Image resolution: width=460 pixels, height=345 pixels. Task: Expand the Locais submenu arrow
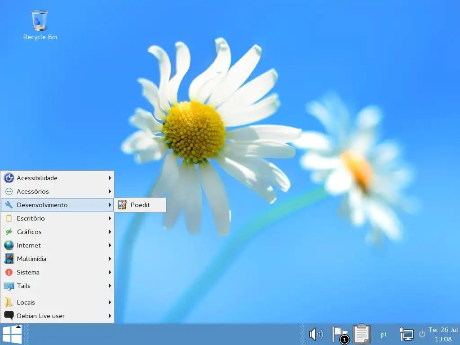click(110, 302)
